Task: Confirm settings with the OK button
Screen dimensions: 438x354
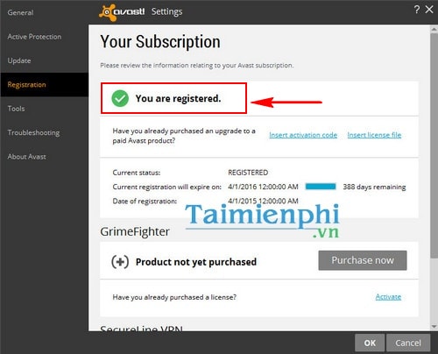Action: [370, 343]
